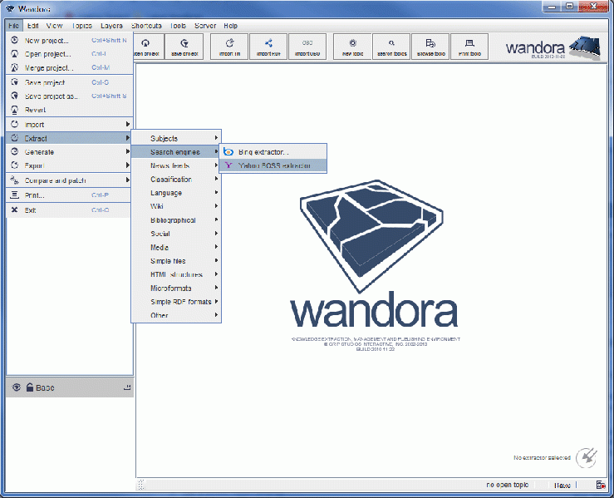Toggle visibility eye of Base layer
Image resolution: width=614 pixels, height=498 pixels.
tap(16, 387)
